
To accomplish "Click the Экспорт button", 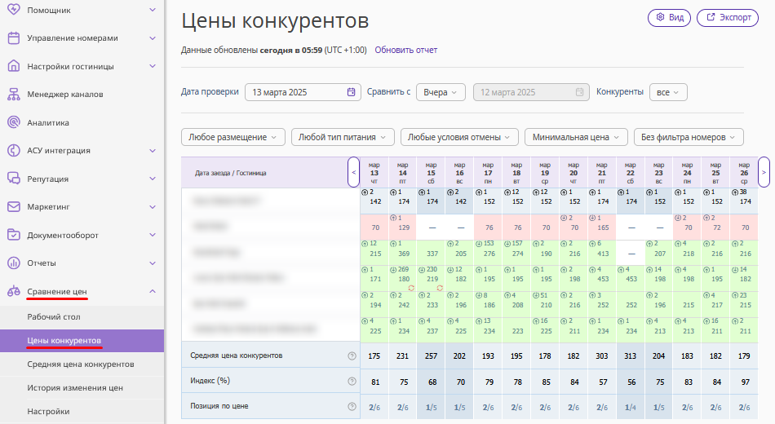I will pyautogui.click(x=728, y=17).
